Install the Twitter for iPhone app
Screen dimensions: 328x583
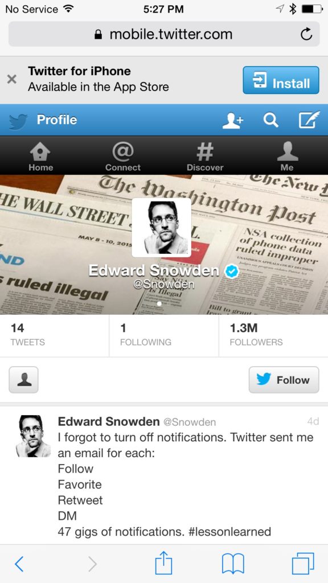(281, 80)
